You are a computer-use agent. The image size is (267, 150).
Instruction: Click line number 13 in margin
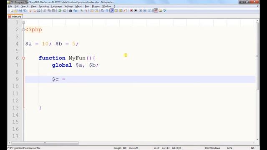coord(15,107)
